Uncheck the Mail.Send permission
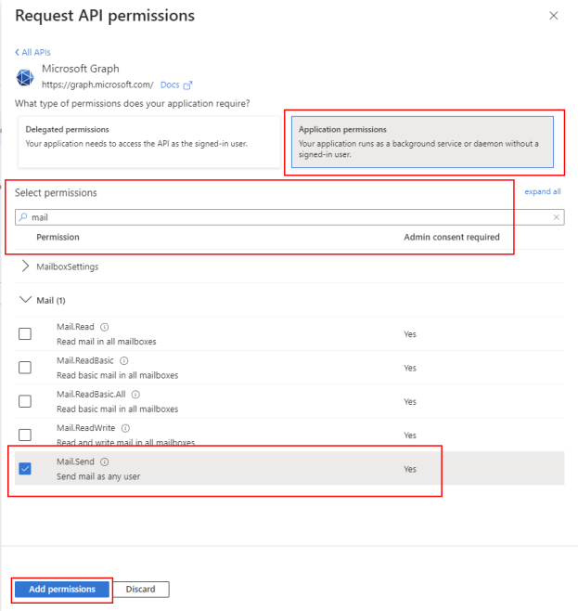The height and width of the screenshot is (611, 578). tap(25, 469)
